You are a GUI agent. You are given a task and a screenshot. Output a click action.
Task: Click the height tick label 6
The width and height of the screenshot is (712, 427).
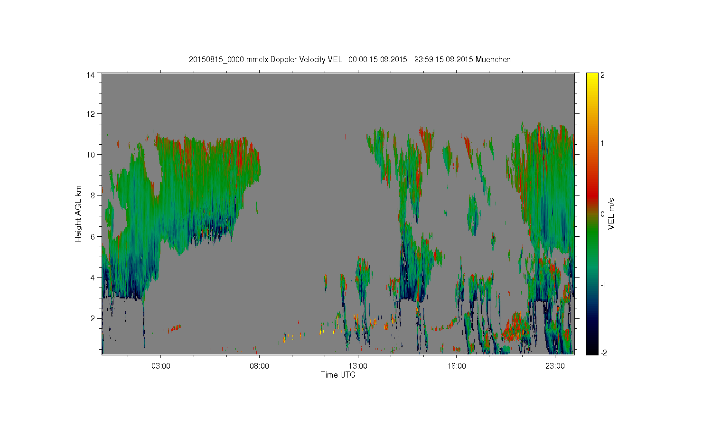tap(93, 236)
